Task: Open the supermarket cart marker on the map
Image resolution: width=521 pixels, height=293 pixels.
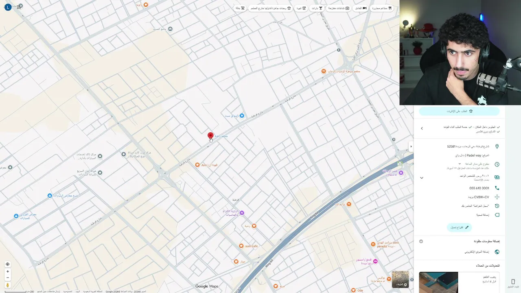Action: point(242,116)
